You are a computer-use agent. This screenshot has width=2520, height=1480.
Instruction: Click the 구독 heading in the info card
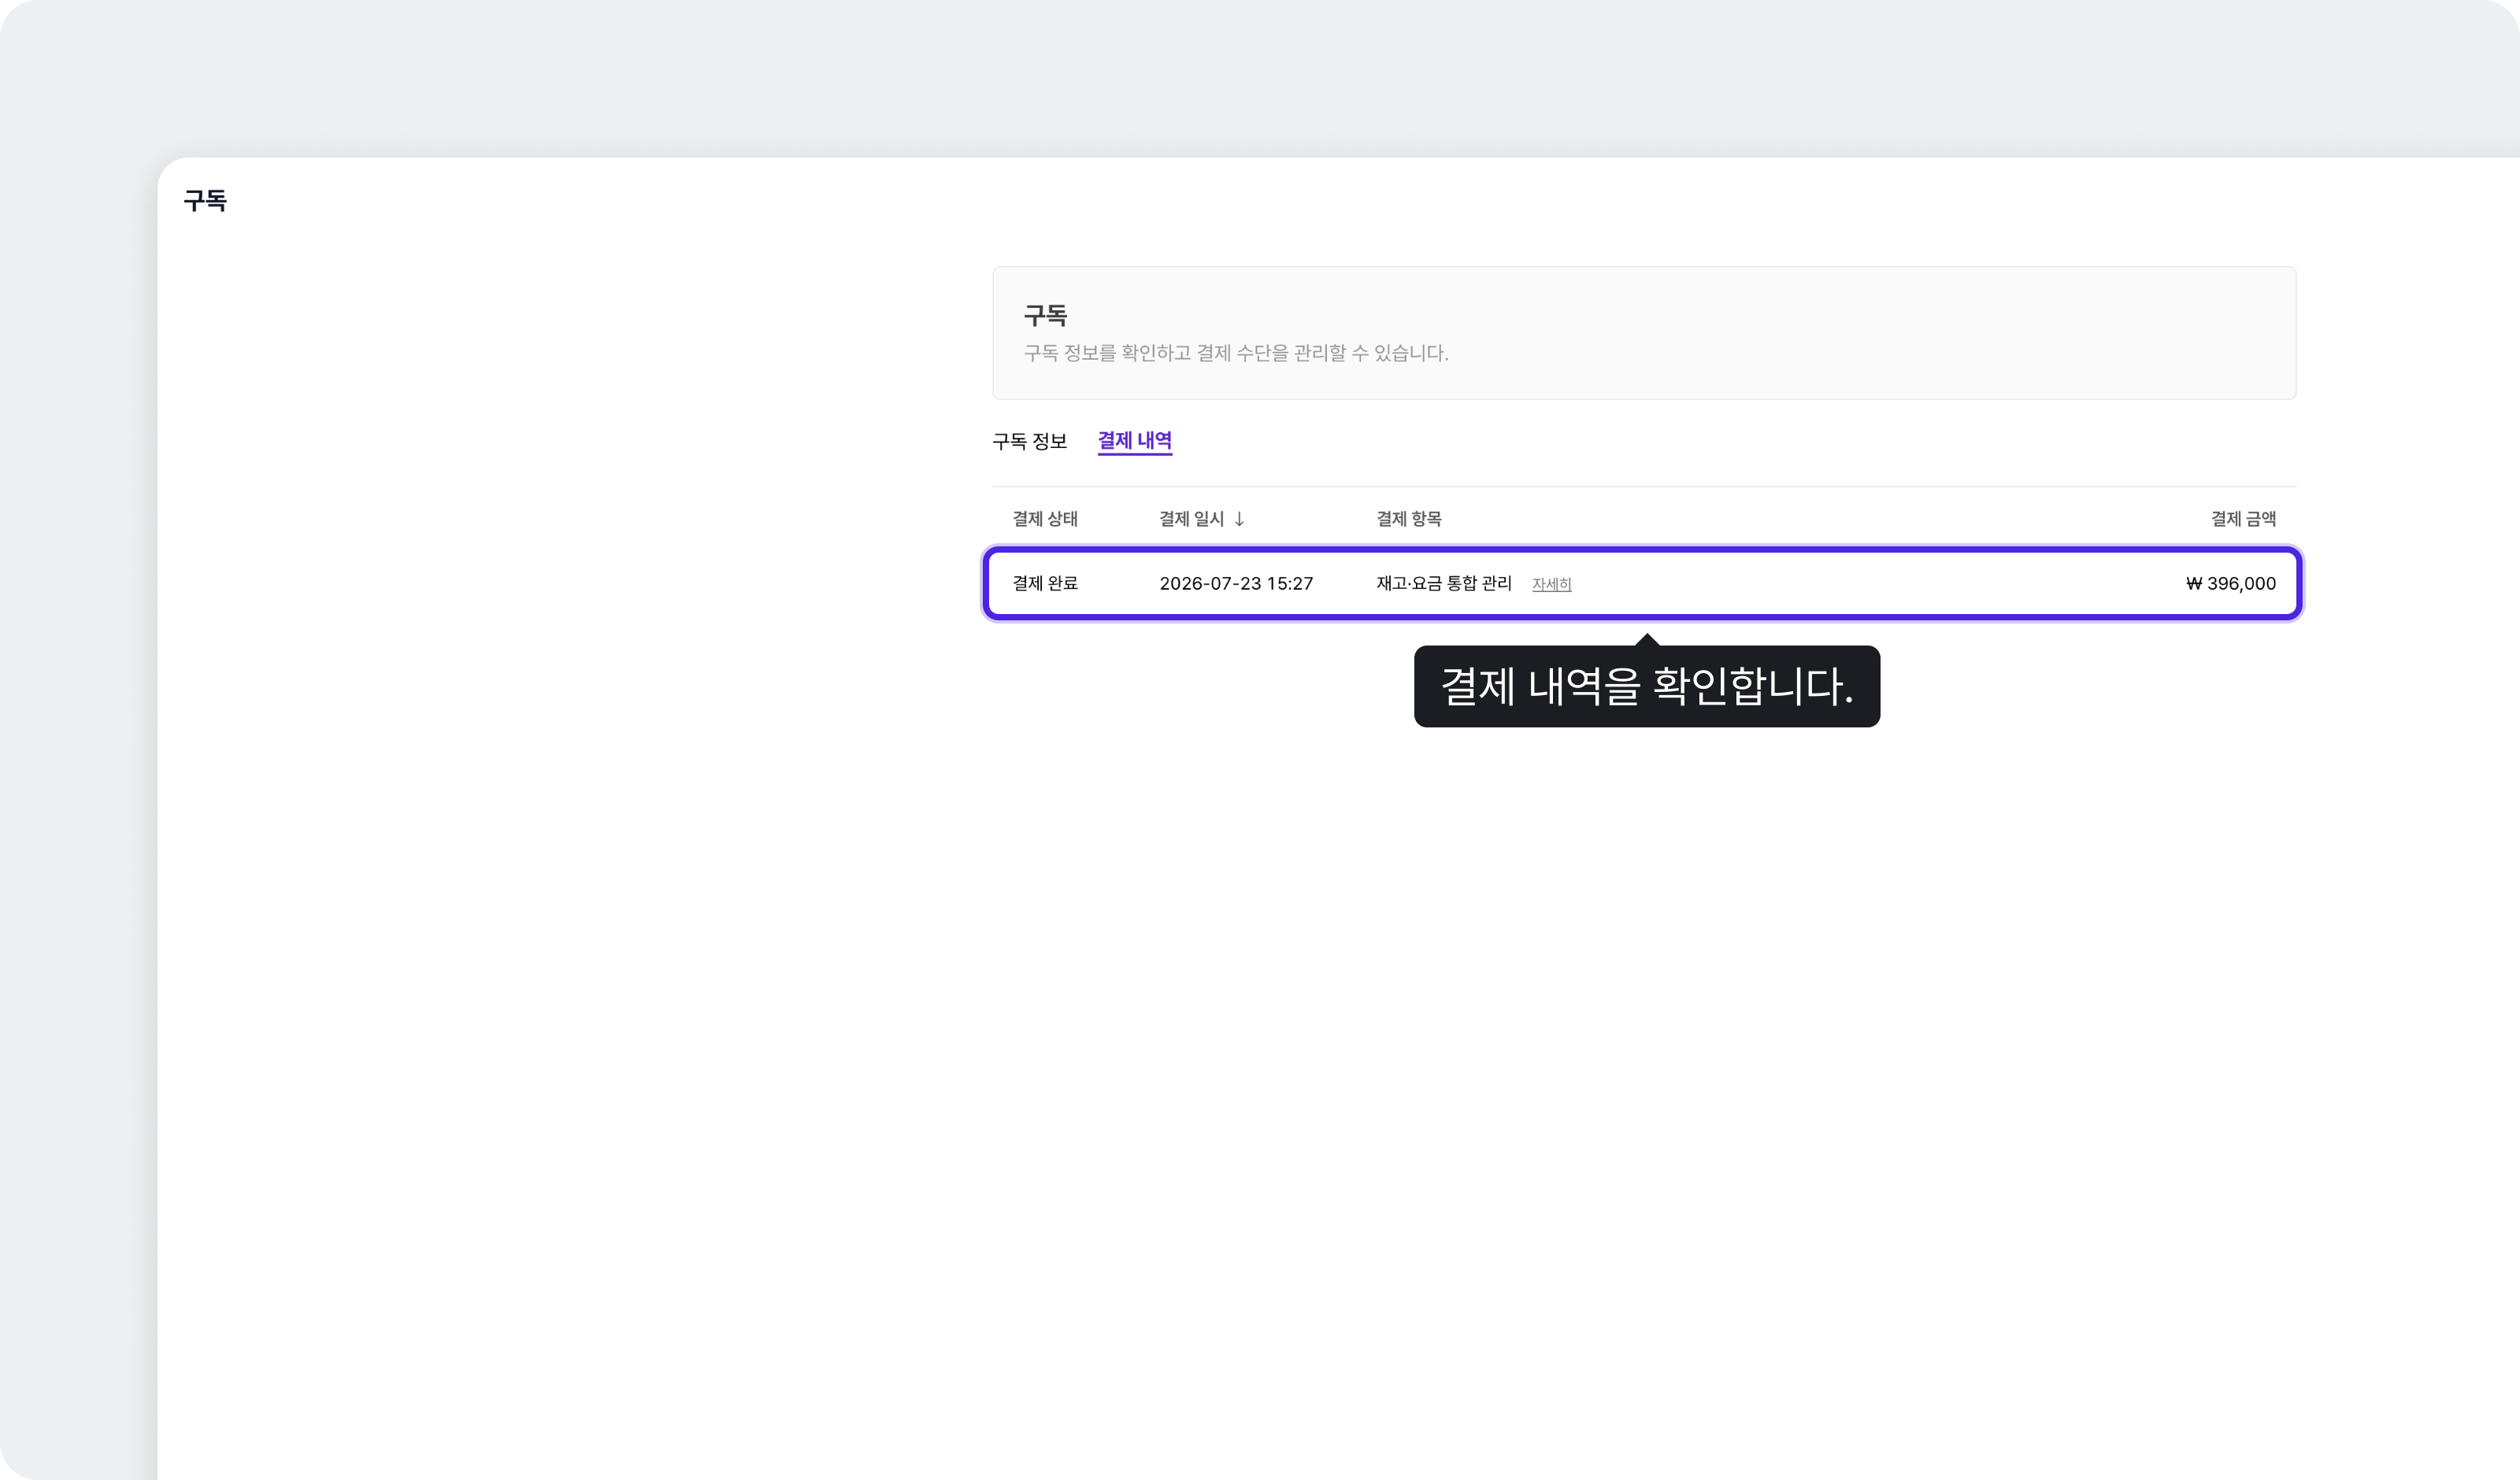click(x=1045, y=316)
